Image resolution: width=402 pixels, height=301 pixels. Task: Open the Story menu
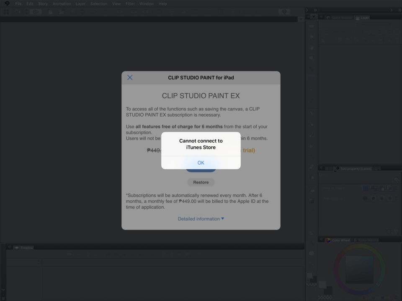43,4
